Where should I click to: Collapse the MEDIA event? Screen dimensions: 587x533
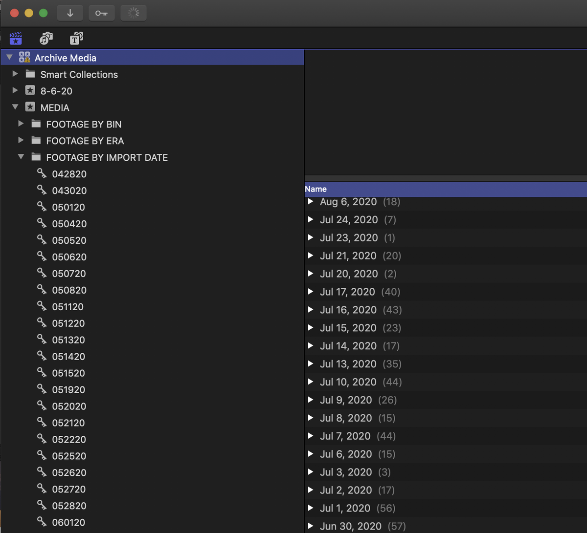pyautogui.click(x=15, y=107)
